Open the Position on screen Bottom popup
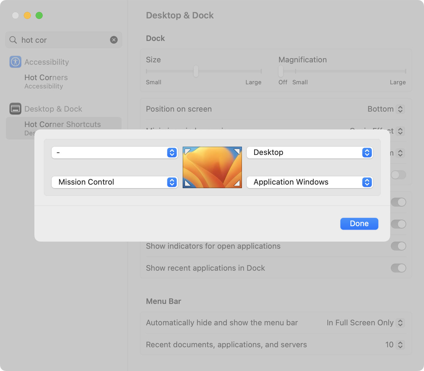Viewport: 424px width, 371px height. 386,109
